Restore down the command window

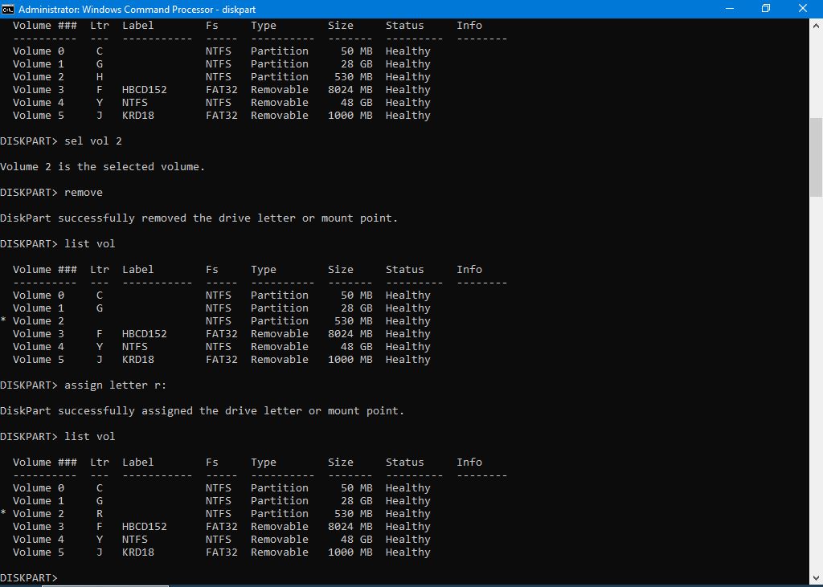[765, 9]
